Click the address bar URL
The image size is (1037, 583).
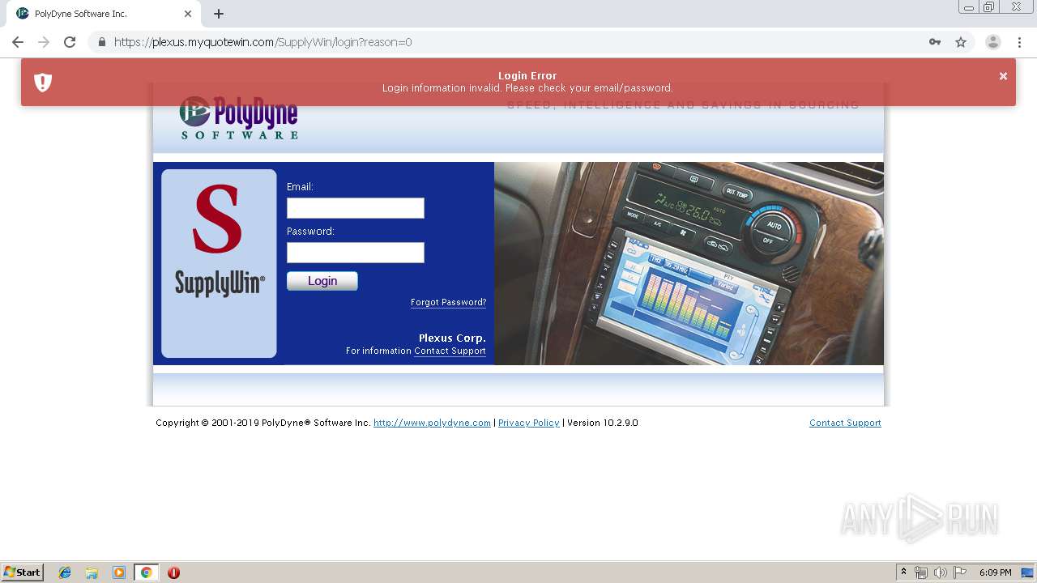coord(262,42)
